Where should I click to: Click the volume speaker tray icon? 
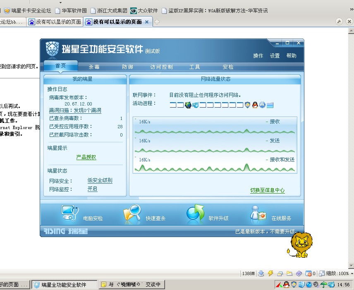(316, 285)
